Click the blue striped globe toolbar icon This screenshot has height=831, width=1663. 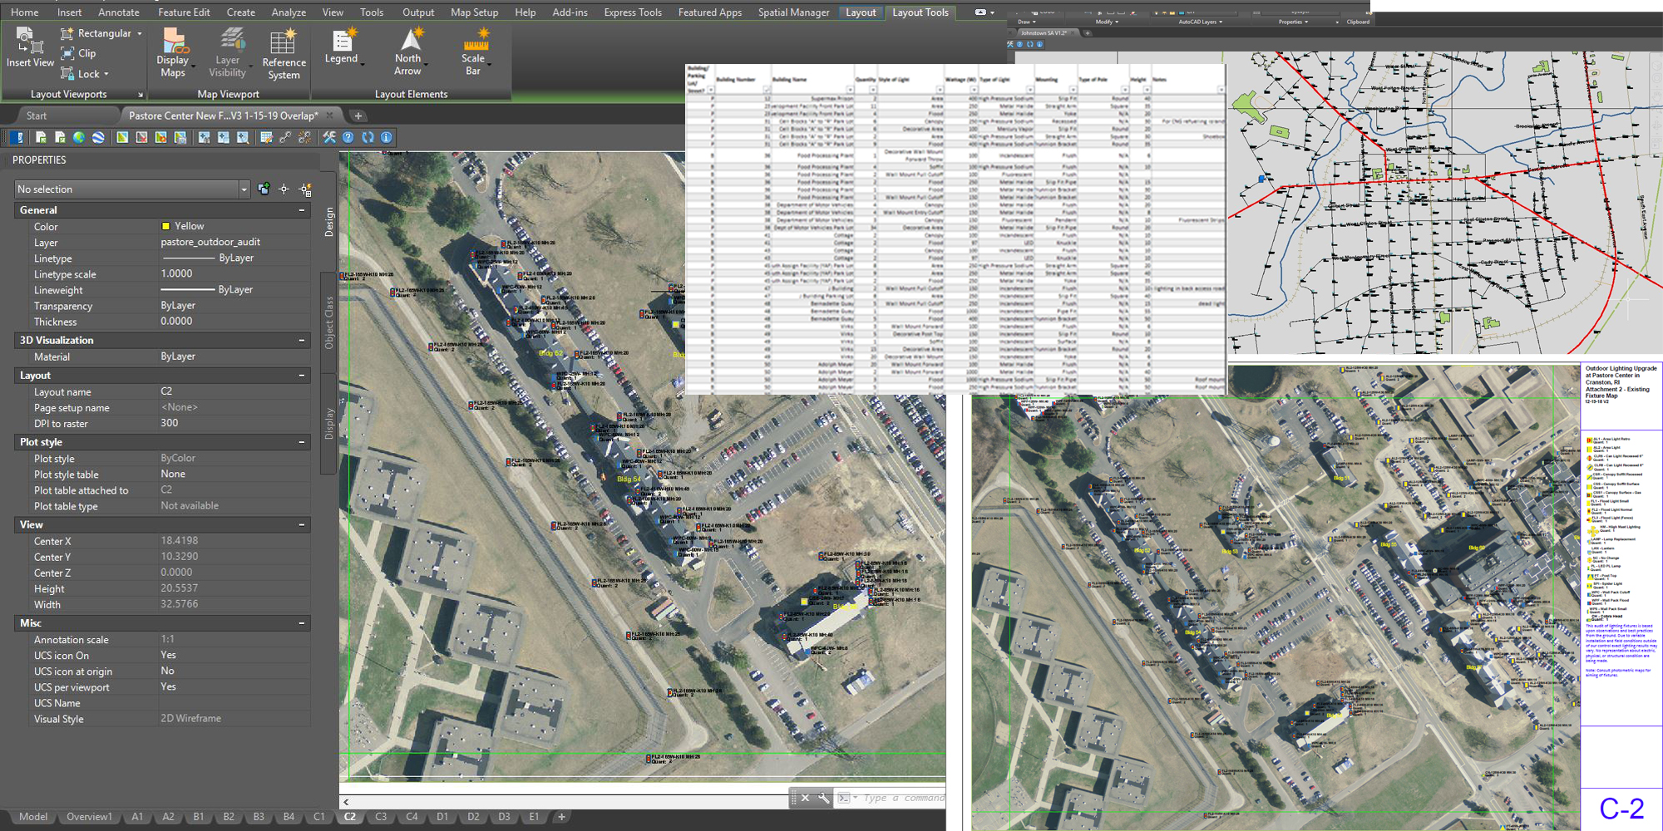pyautogui.click(x=98, y=138)
